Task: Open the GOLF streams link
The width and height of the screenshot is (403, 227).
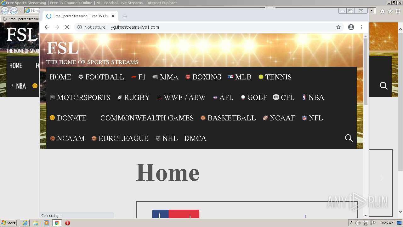Action: click(x=254, y=97)
